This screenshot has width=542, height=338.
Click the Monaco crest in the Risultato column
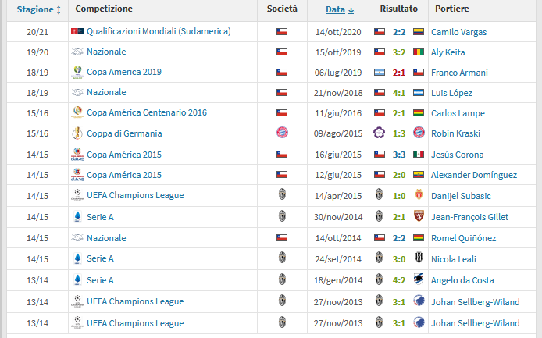pyautogui.click(x=419, y=195)
